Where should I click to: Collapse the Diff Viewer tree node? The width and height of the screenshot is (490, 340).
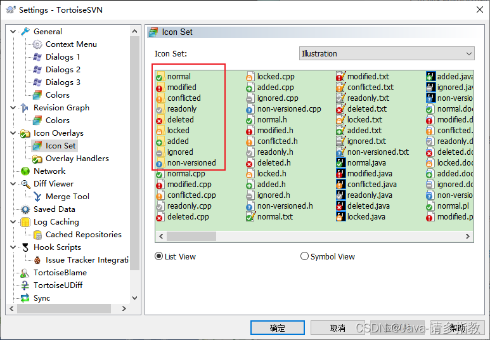tap(13, 184)
